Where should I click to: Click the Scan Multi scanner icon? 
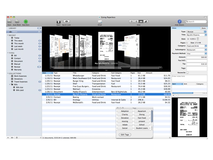(x=17, y=21)
